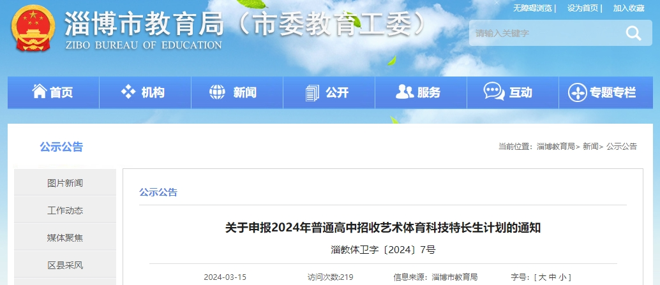Click the house icon beside 首页

40,92
